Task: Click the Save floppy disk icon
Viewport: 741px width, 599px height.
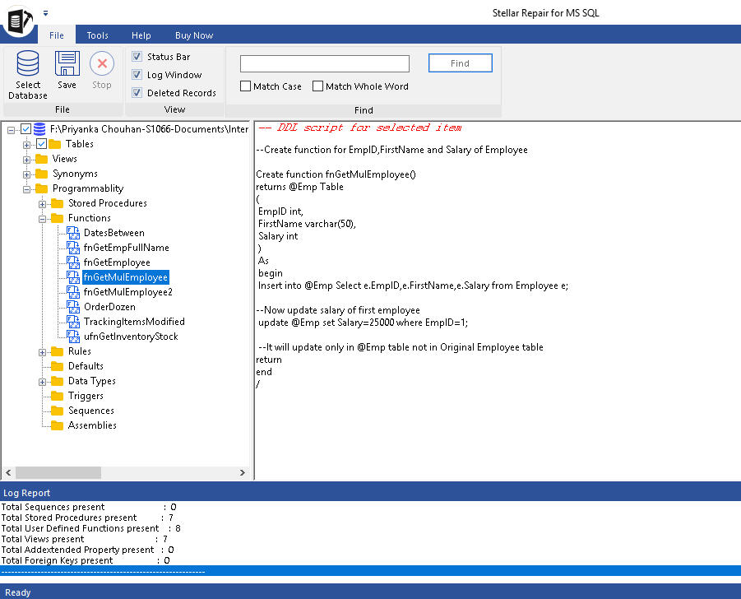Action: click(67, 63)
